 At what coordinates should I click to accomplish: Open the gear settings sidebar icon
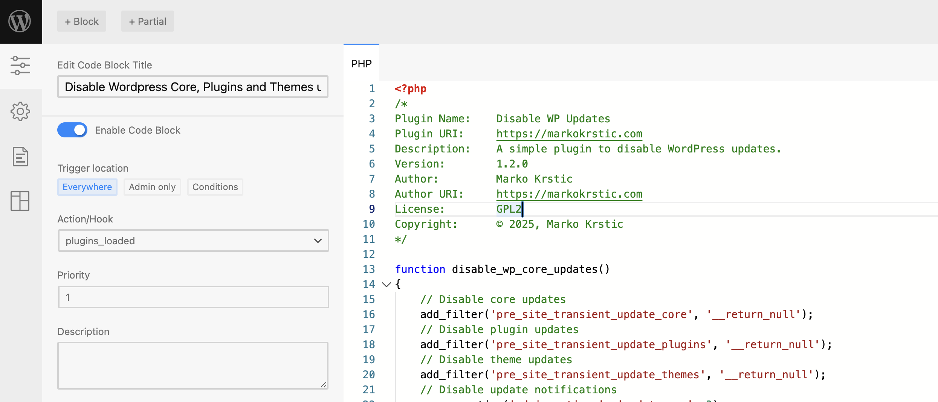[x=20, y=111]
